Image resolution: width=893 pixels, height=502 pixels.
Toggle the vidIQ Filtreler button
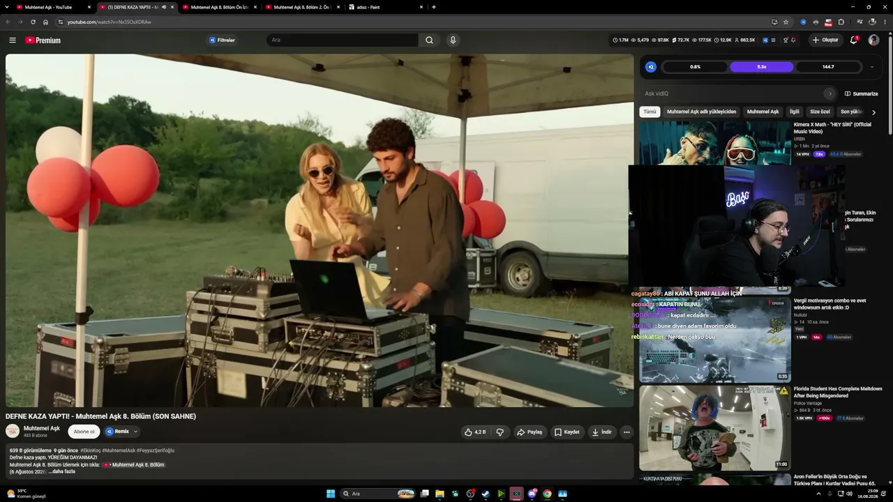coord(222,40)
